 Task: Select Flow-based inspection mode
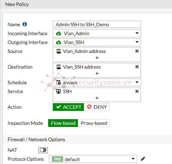point(63,123)
